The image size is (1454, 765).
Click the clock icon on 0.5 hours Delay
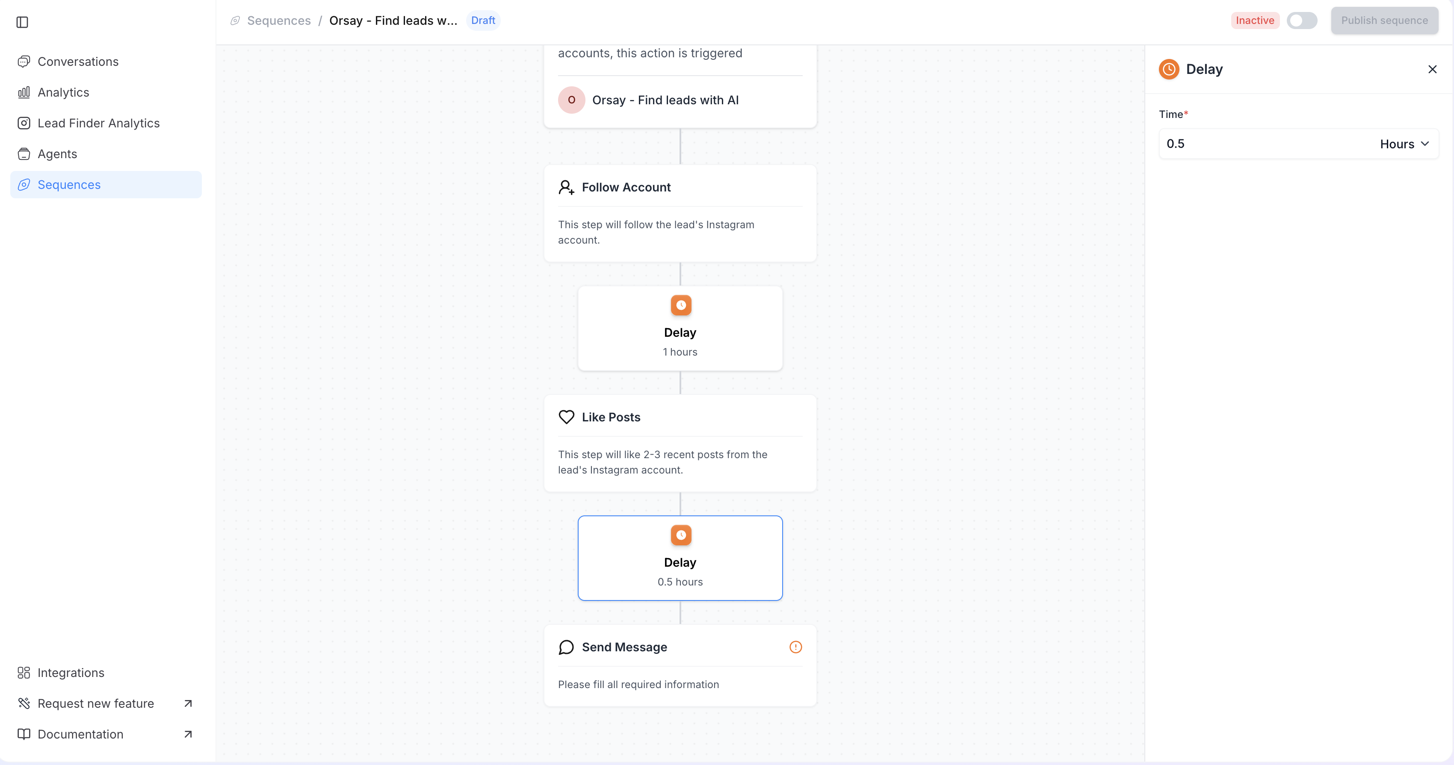pos(681,535)
